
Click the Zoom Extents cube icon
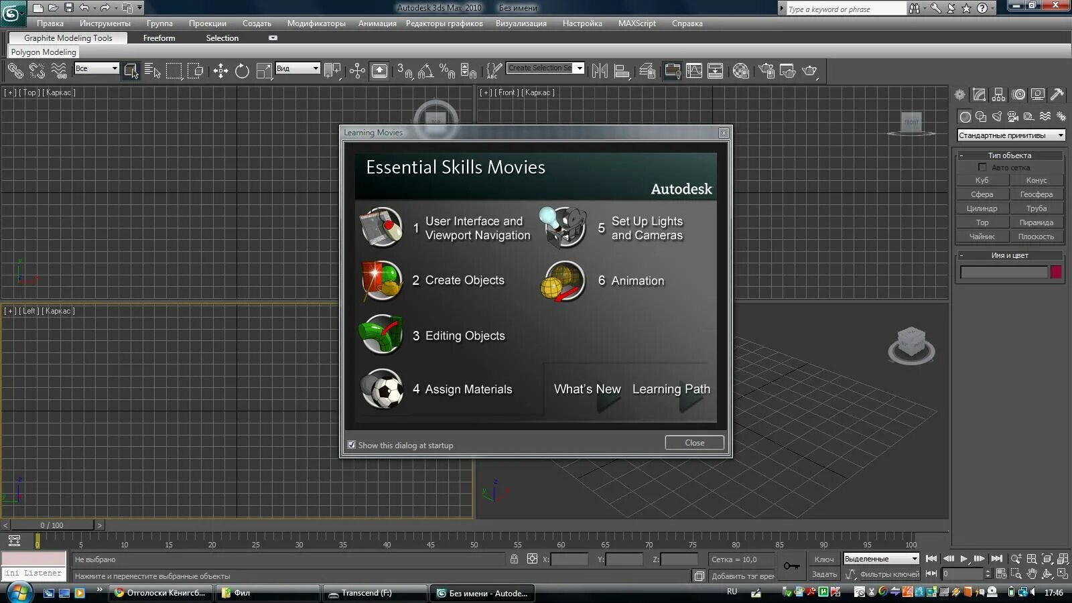pos(1047,559)
